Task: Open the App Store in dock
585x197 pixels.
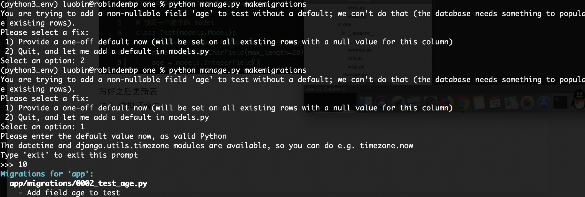Action: 544,103
